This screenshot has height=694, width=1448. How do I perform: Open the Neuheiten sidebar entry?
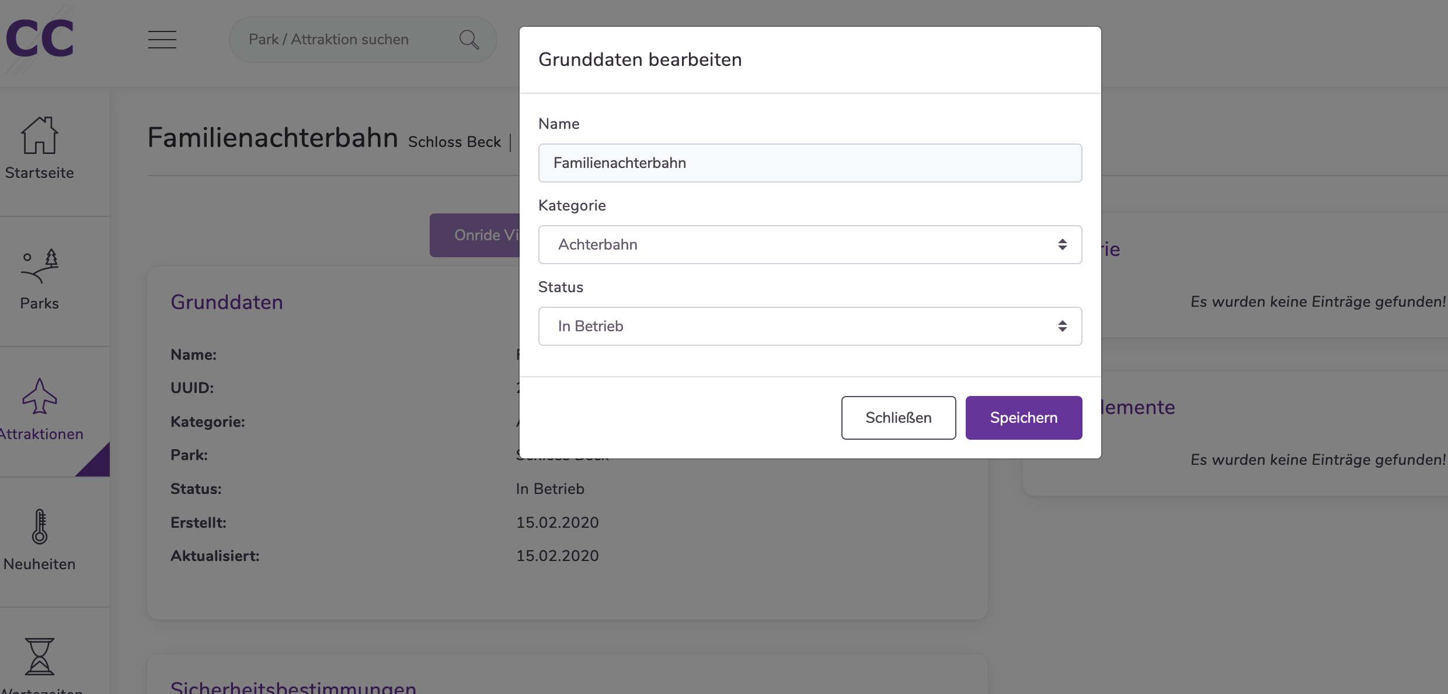click(x=40, y=542)
